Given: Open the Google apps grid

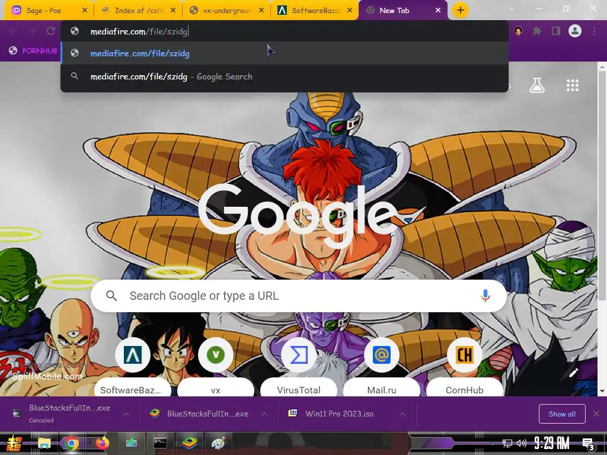Looking at the screenshot, I should coord(572,85).
